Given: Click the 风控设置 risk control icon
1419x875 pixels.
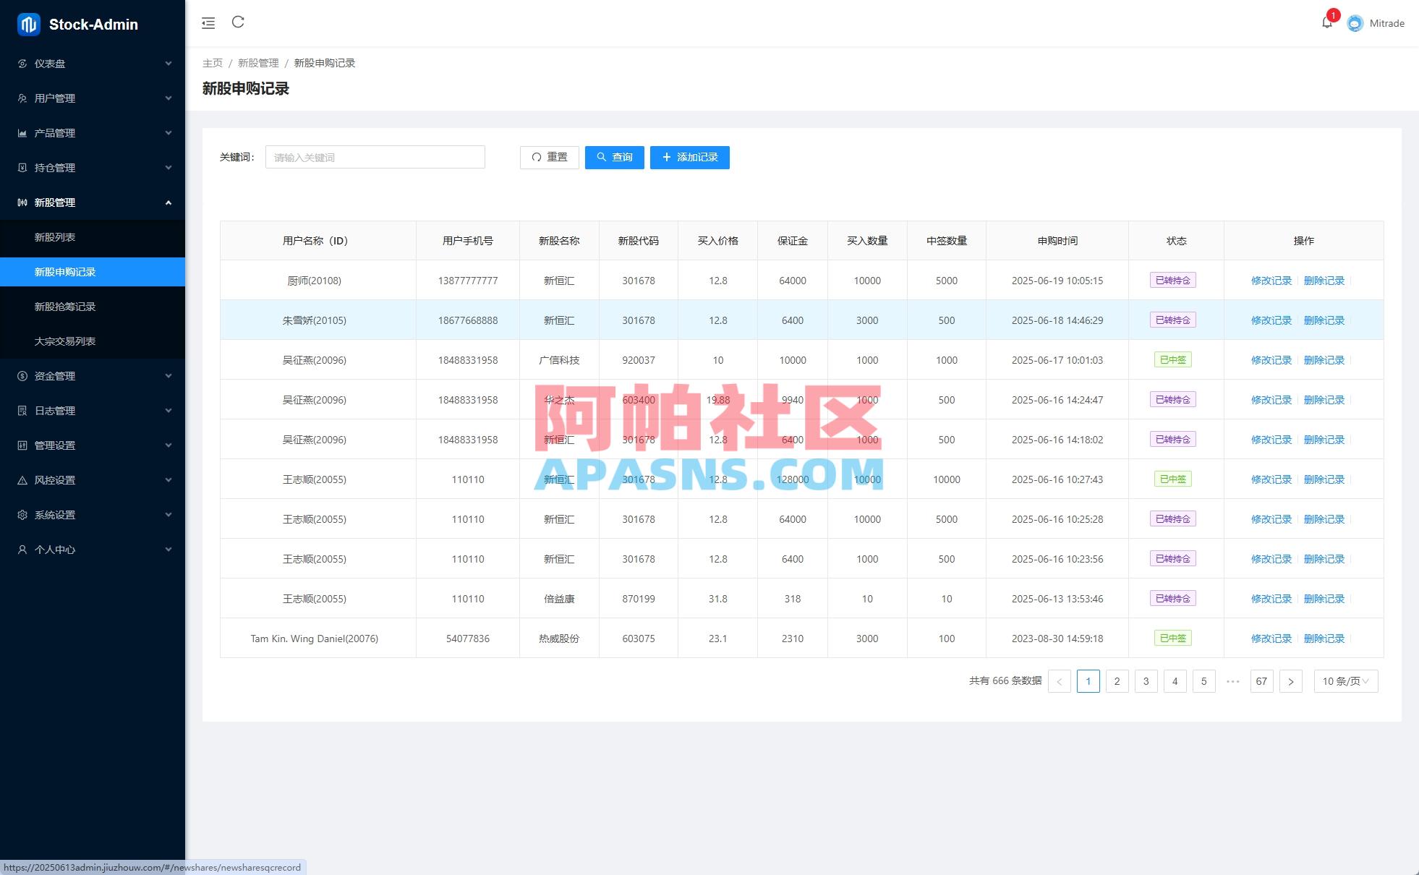Looking at the screenshot, I should pos(22,479).
